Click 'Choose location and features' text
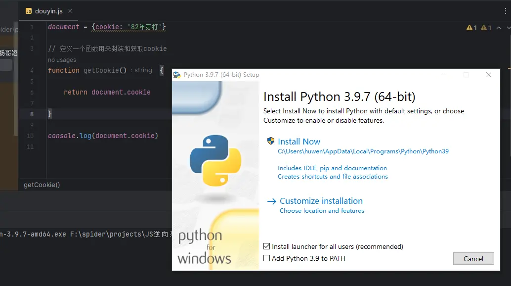 tap(322, 211)
